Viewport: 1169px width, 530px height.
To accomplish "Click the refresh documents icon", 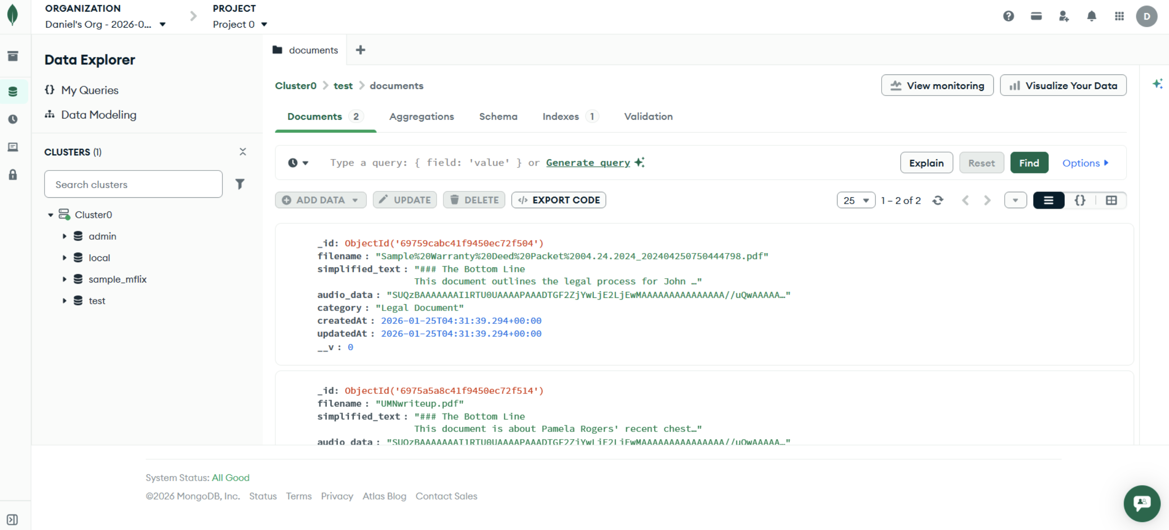I will tap(938, 200).
